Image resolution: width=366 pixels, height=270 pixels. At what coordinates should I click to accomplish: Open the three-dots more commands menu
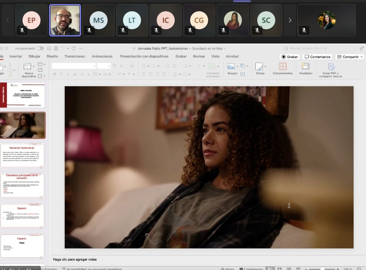(x=81, y=48)
